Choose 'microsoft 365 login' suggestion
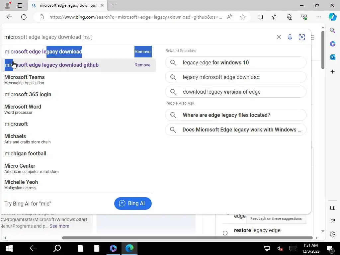This screenshot has height=255, width=340. pyautogui.click(x=78, y=95)
